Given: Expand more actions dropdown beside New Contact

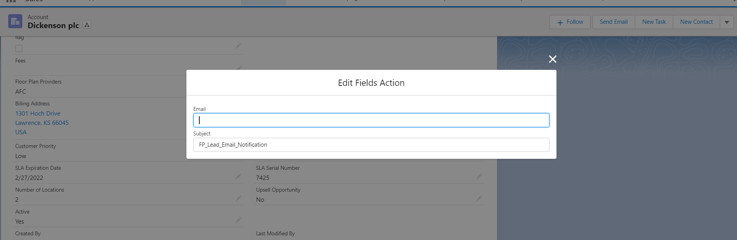Looking at the screenshot, I should tap(726, 22).
